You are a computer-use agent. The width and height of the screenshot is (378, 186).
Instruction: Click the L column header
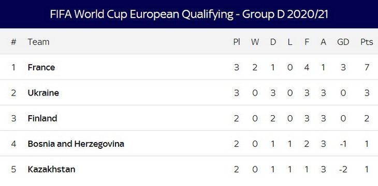(x=290, y=42)
